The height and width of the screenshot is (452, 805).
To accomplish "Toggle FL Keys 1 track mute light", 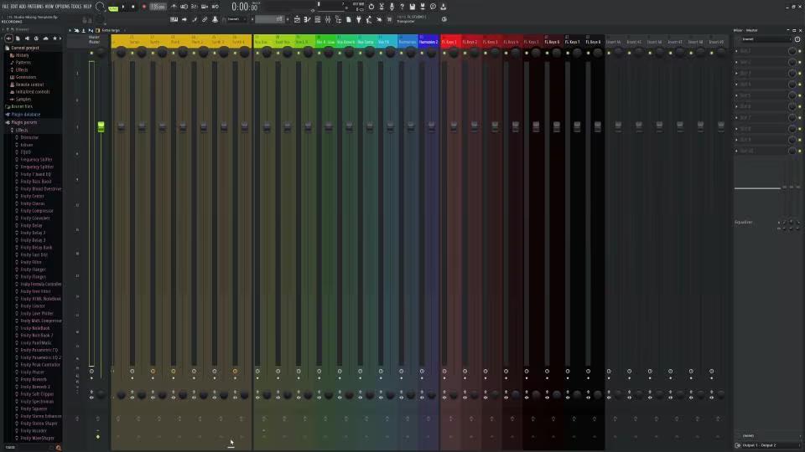I will pyautogui.click(x=444, y=53).
